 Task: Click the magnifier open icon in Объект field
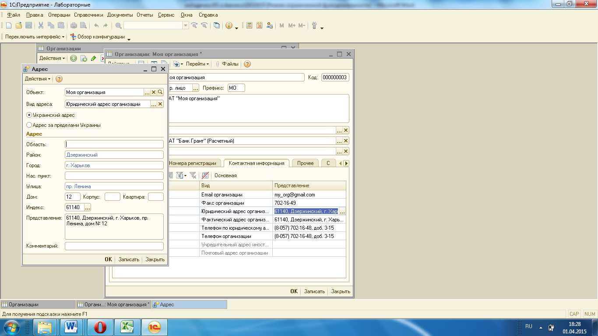pos(160,92)
